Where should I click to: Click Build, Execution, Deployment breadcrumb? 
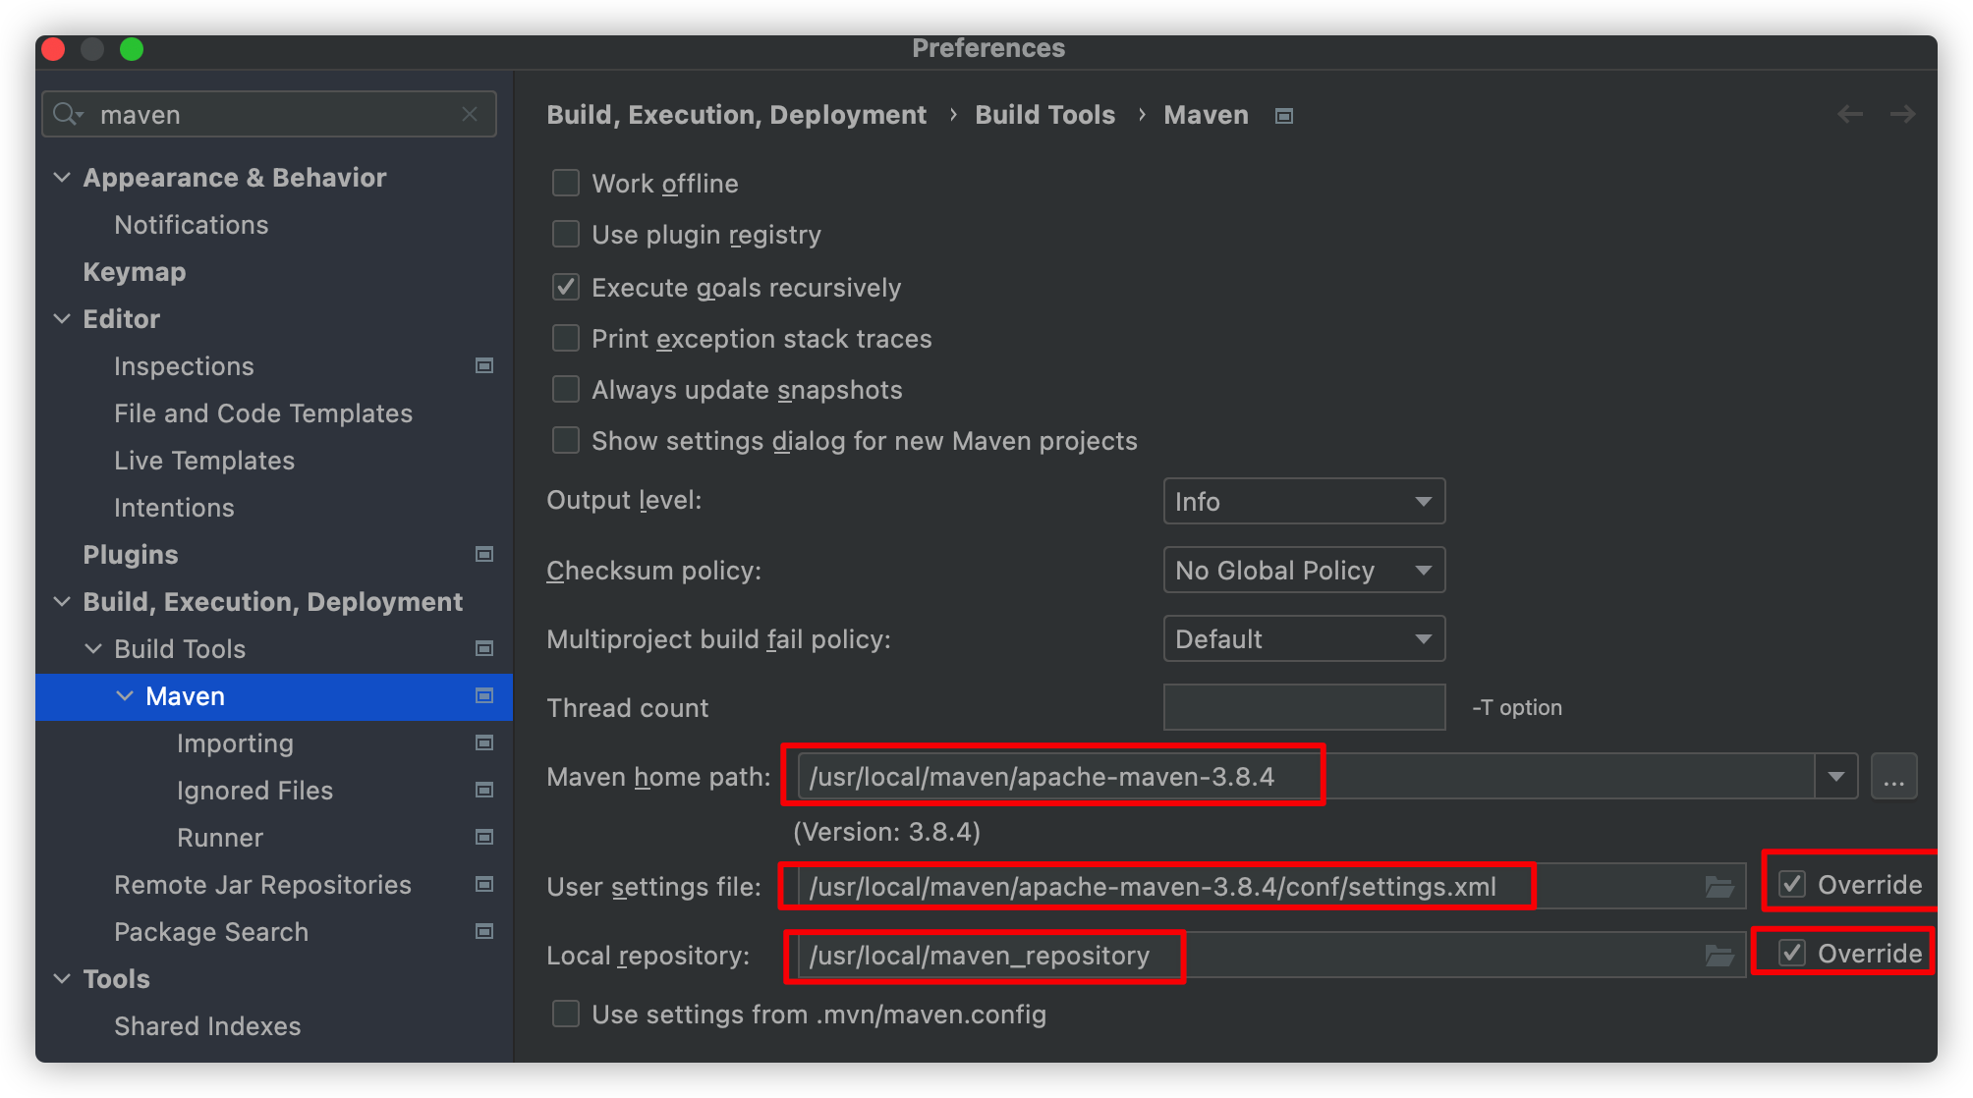coord(737,115)
